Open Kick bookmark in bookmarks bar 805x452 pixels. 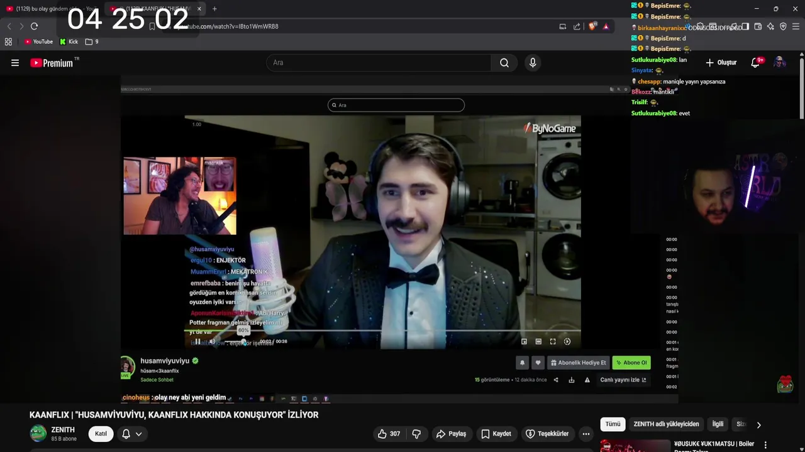(x=69, y=41)
